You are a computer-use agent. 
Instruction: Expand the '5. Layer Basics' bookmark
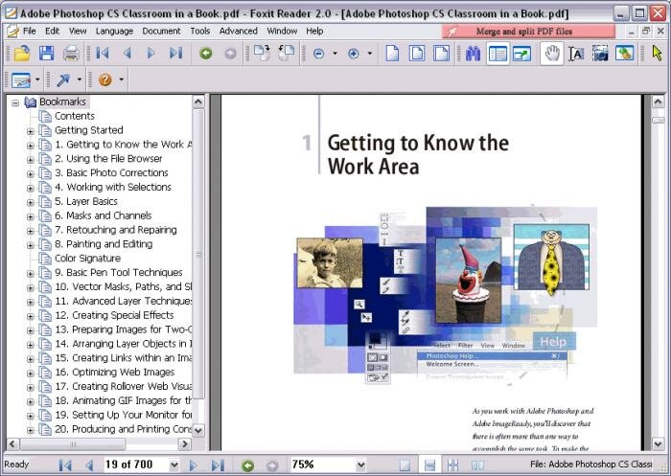(x=30, y=202)
